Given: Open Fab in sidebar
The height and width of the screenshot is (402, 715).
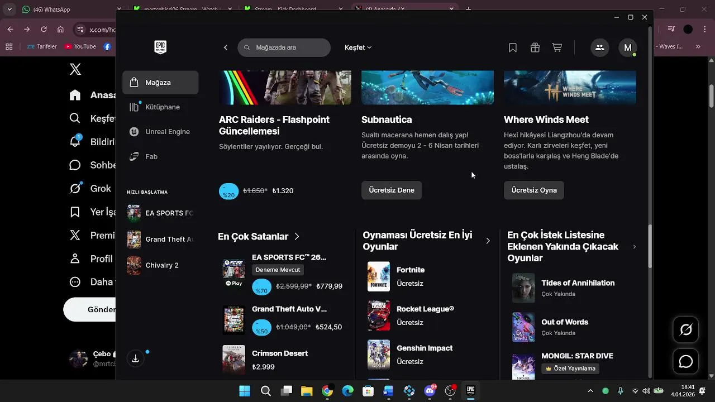Looking at the screenshot, I should [160, 157].
